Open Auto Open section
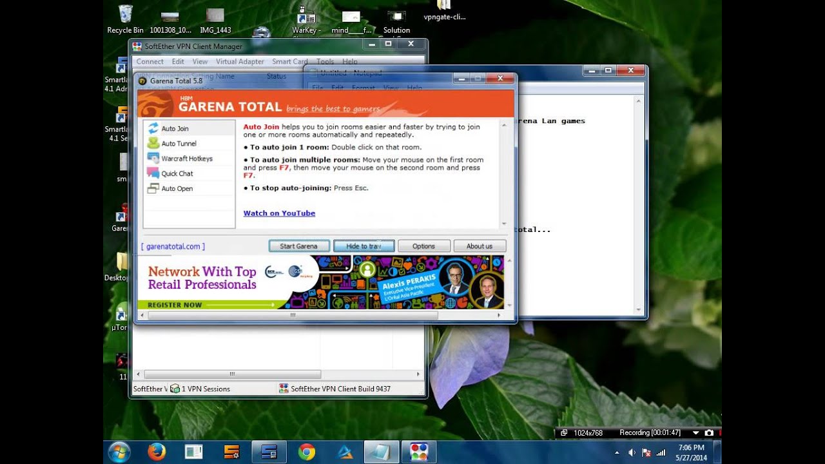825x464 pixels. coord(189,188)
